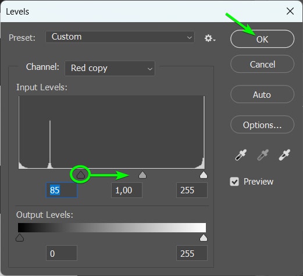Click the output black slider handle

pyautogui.click(x=20, y=238)
